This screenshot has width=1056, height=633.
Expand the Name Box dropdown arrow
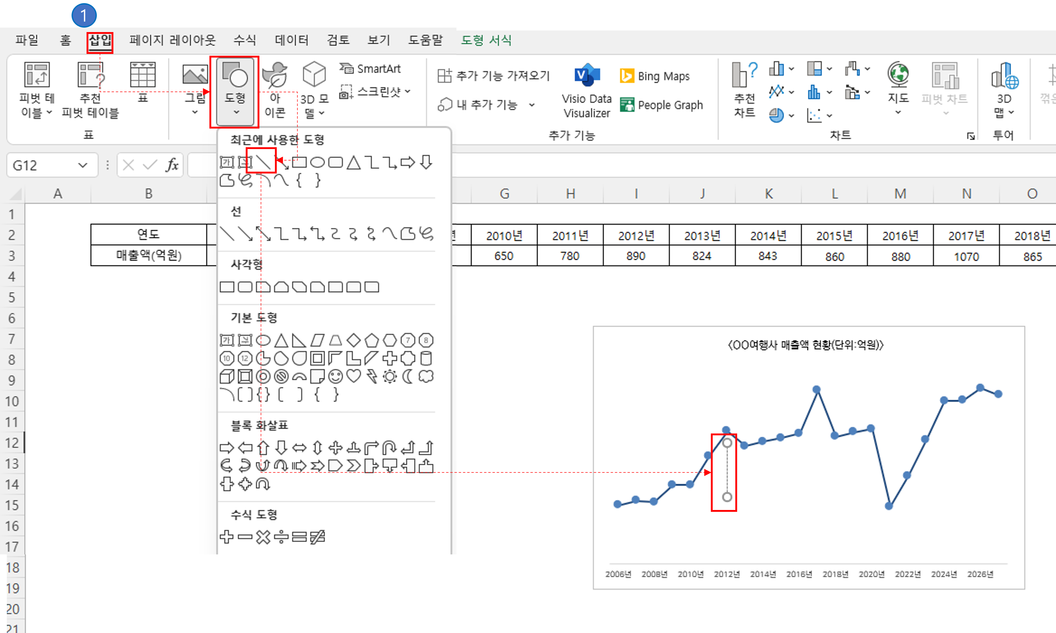[83, 165]
